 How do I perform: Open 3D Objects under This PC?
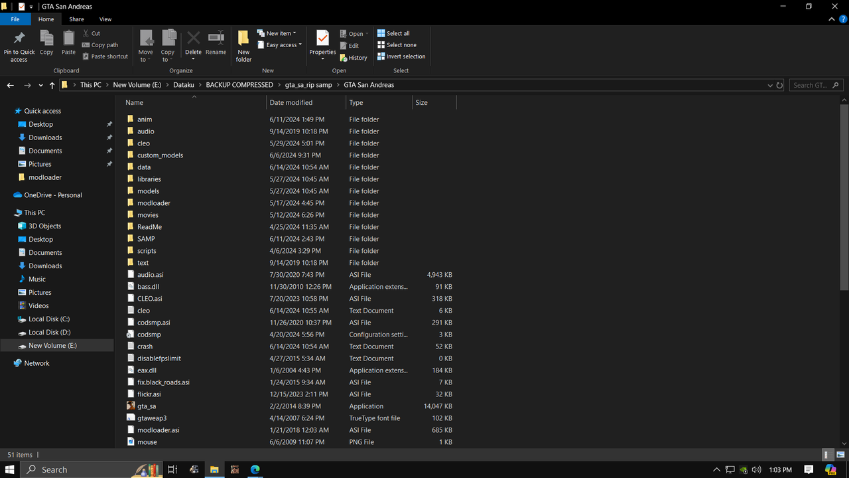(x=44, y=226)
